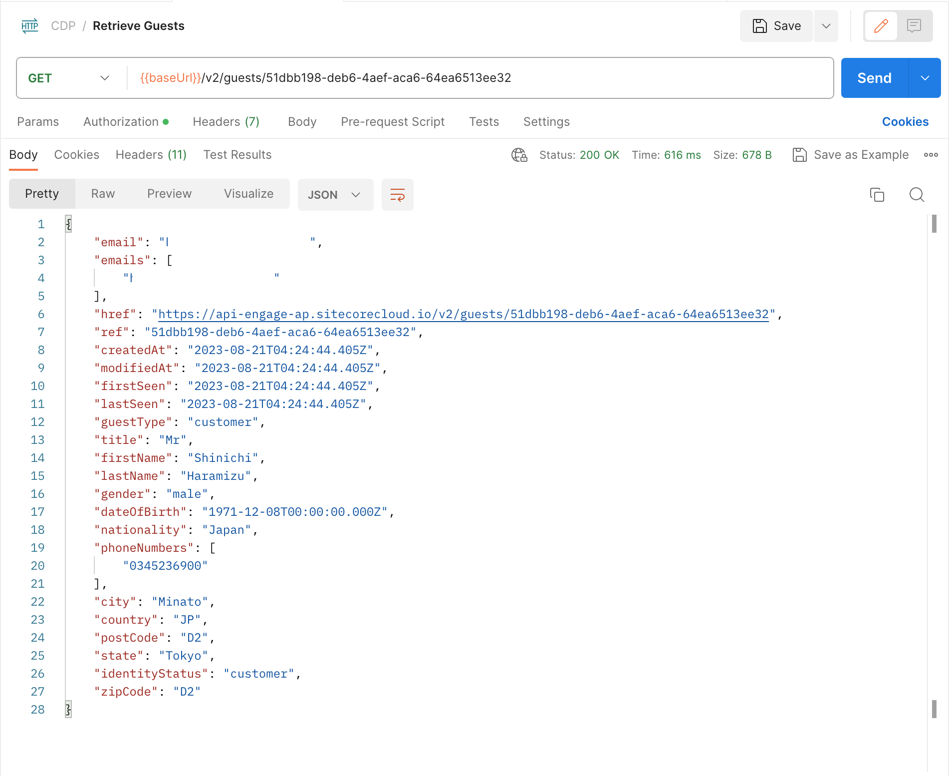The image size is (949, 776).
Task: Open the Save options dropdown arrow
Action: click(x=826, y=26)
